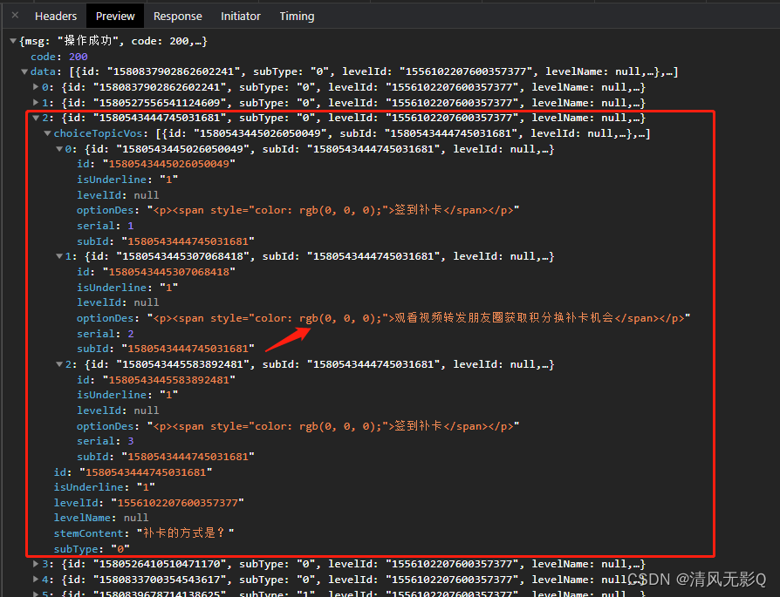This screenshot has height=597, width=780.
Task: Collapse the root msg object
Action: 13,41
